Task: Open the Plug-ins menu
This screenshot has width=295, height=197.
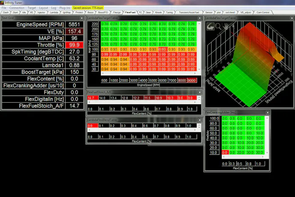Action: [x=65, y=8]
